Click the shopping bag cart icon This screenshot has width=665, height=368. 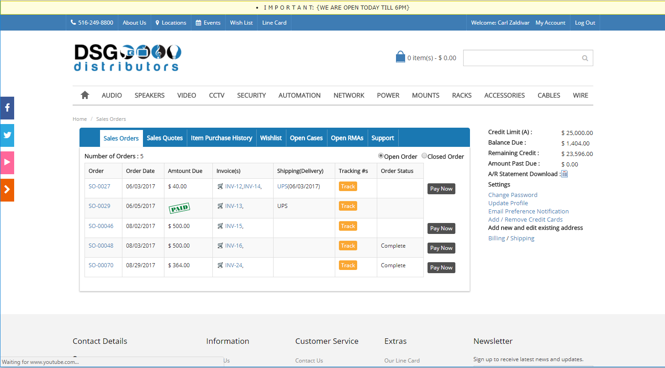coord(400,57)
